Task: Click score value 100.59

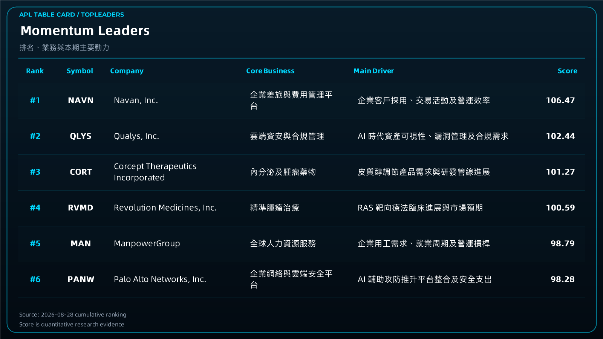Action: click(x=560, y=208)
